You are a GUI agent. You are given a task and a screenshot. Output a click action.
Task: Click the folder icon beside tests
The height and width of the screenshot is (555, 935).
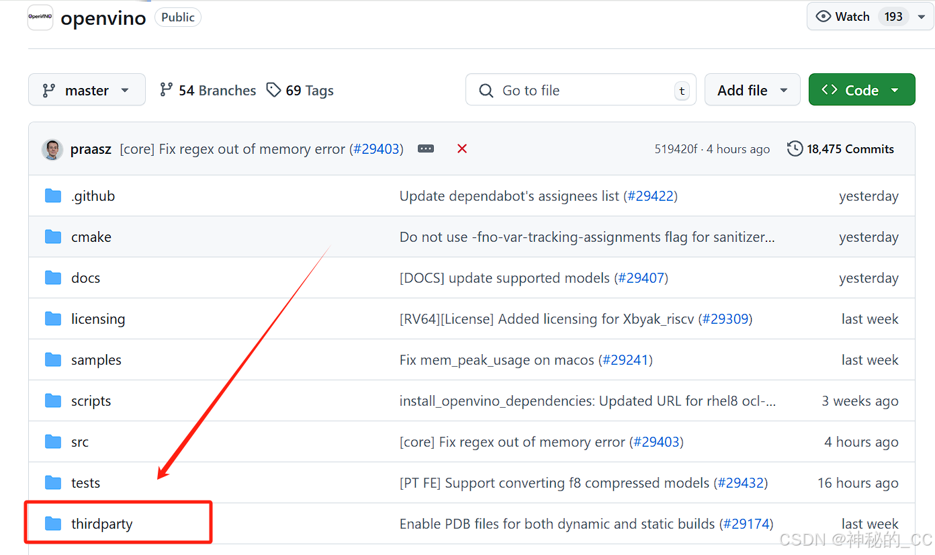click(53, 482)
